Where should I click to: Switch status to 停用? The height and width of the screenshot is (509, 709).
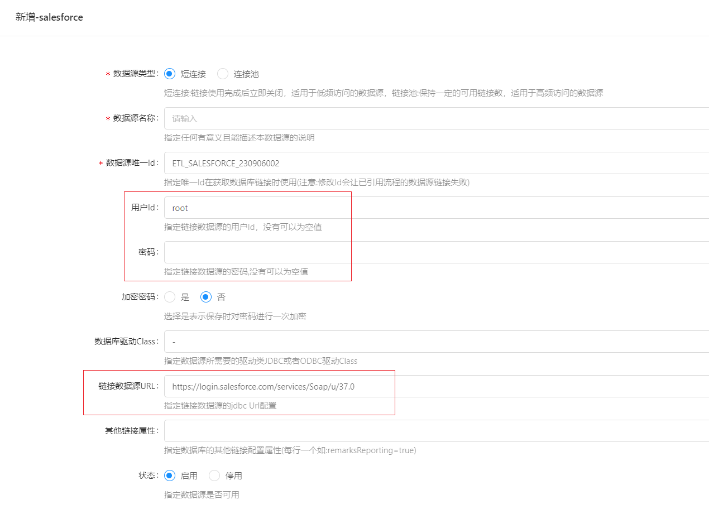tap(214, 476)
